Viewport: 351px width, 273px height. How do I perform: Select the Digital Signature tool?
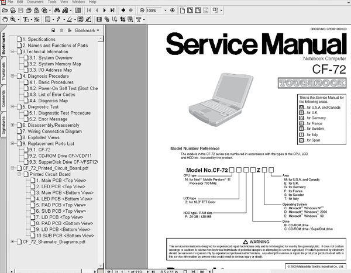(x=88, y=20)
